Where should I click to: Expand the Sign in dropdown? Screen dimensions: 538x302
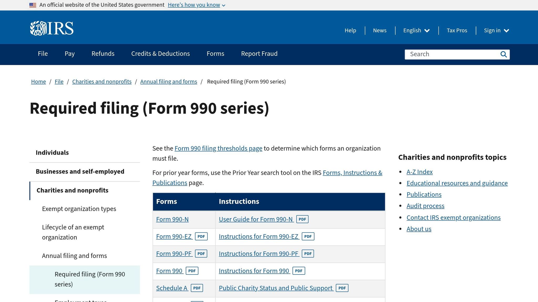(496, 30)
